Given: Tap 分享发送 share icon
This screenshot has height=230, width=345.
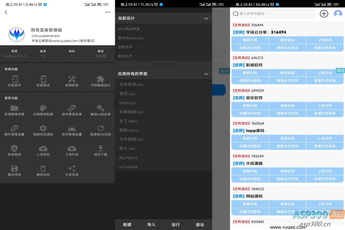Looking at the screenshot, I should pos(72,169).
